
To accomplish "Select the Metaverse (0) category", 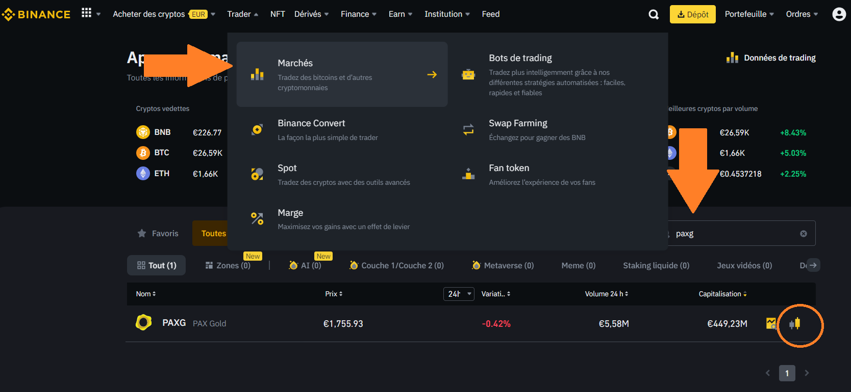I will (503, 265).
